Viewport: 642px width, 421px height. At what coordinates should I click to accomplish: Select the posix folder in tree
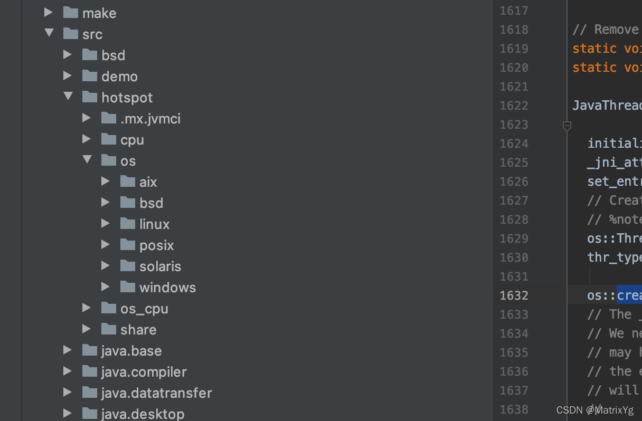click(156, 245)
